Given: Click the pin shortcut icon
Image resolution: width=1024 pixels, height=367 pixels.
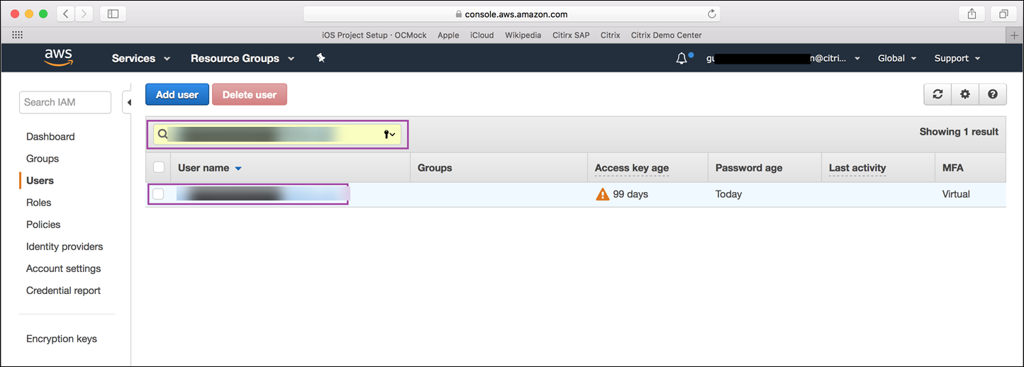Looking at the screenshot, I should click(321, 58).
